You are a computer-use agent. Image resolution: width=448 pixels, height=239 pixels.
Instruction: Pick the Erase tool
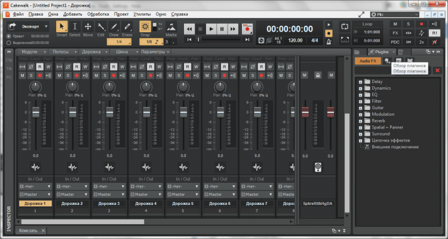127,27
